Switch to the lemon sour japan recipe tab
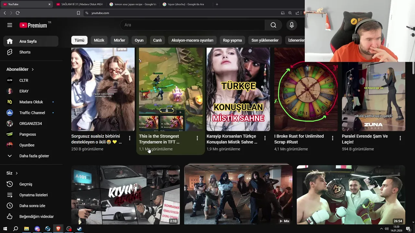 133,4
